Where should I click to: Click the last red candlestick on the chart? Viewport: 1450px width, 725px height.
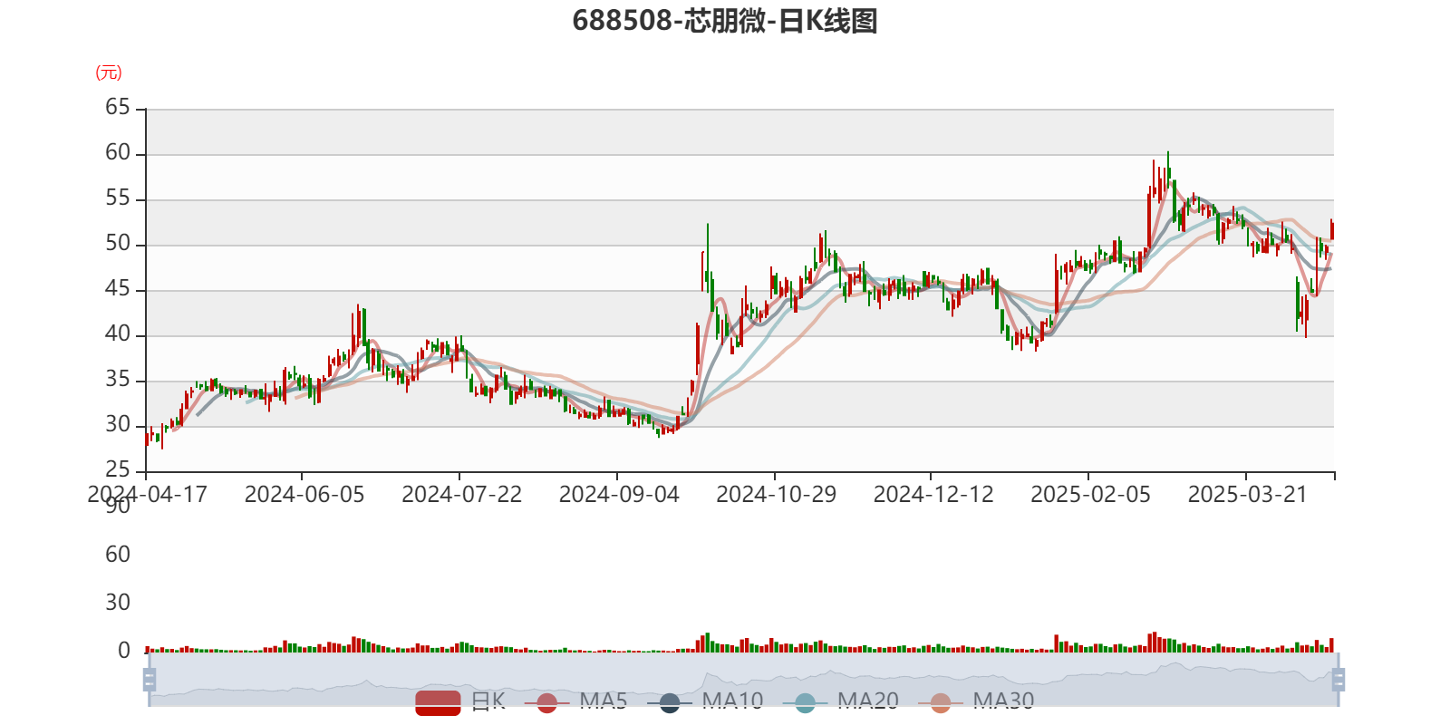tap(1331, 229)
